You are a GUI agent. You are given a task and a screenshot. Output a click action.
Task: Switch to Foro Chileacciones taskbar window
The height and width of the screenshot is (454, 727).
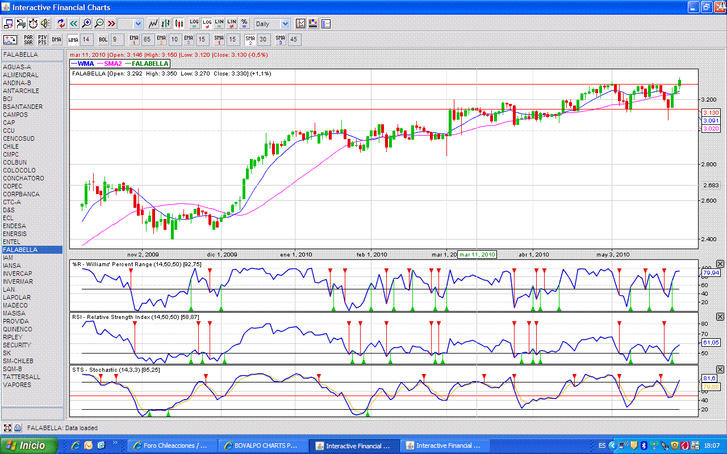(x=172, y=445)
